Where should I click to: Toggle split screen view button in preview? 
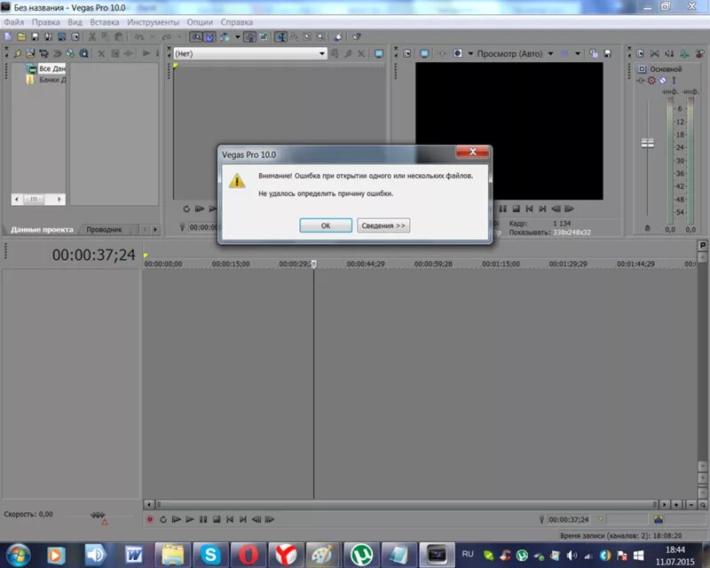[x=458, y=53]
